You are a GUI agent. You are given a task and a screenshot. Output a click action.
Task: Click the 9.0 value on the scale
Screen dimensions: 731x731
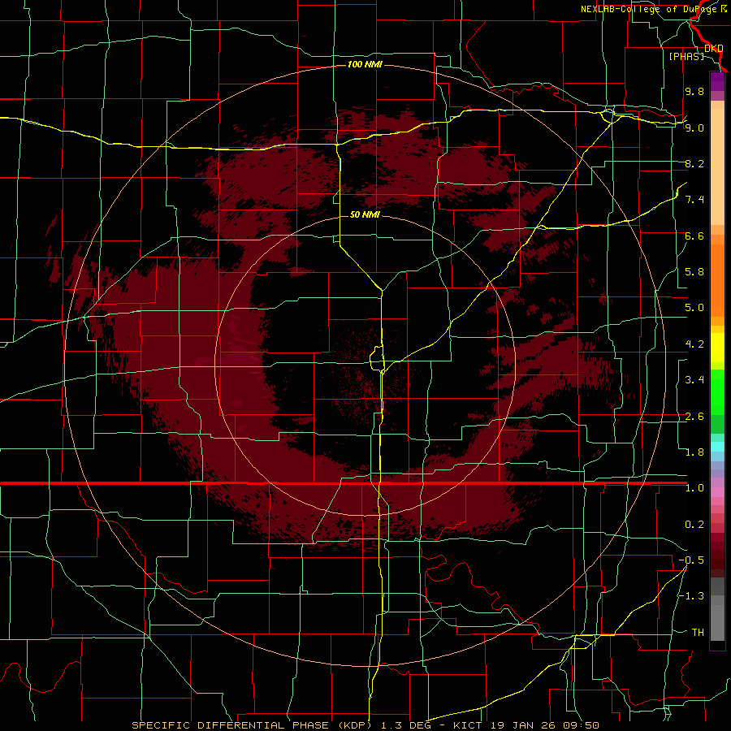tap(694, 128)
